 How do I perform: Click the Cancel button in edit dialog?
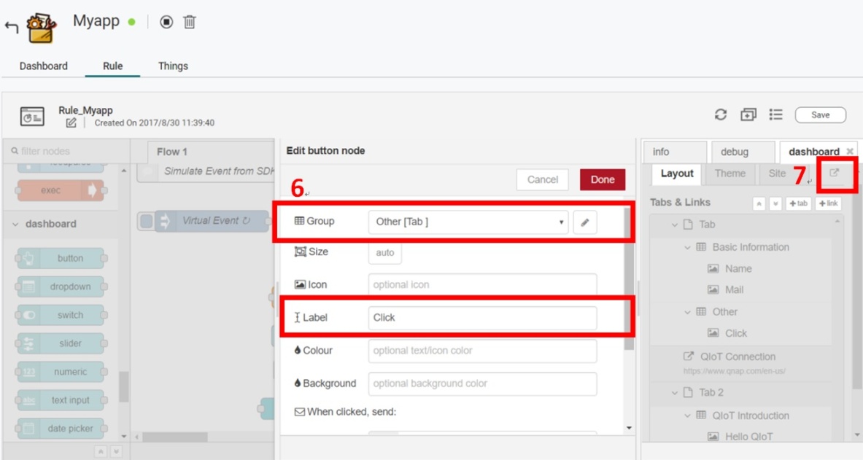click(x=542, y=180)
